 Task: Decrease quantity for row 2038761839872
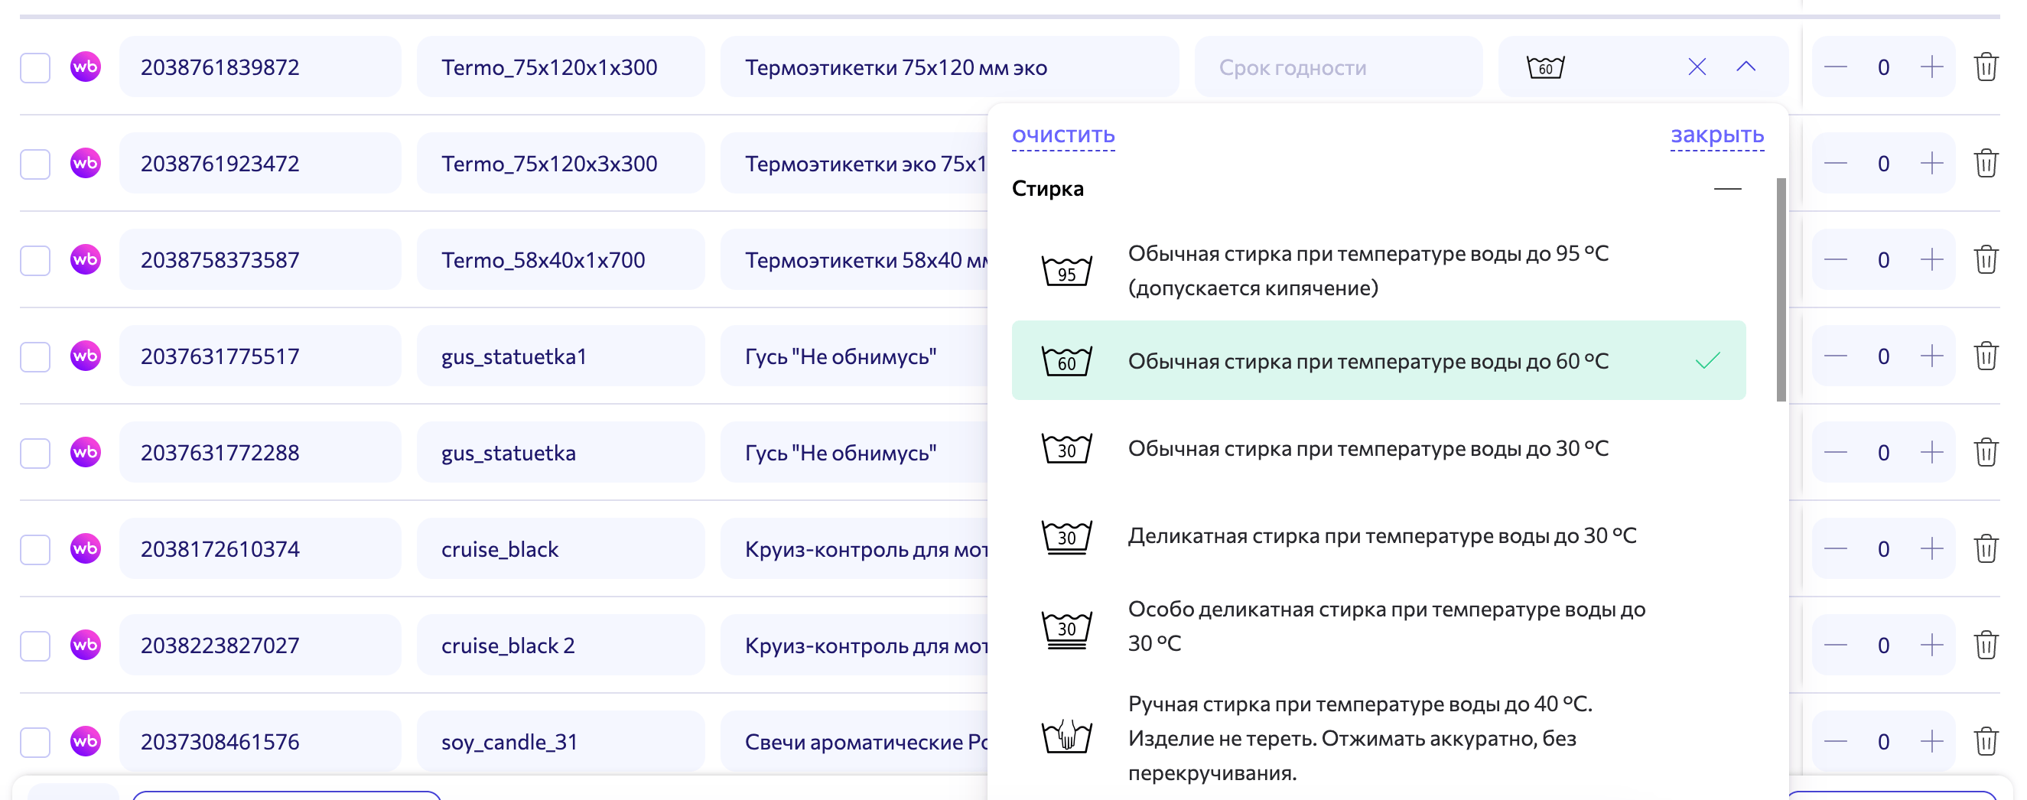1835,67
